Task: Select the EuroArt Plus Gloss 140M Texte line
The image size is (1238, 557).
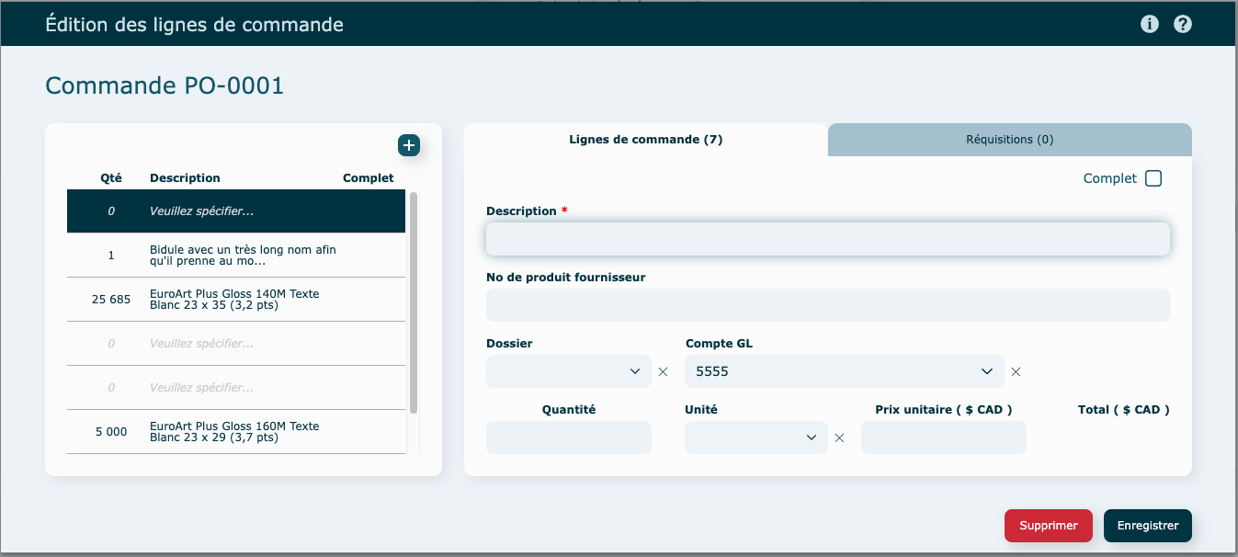Action: point(235,300)
